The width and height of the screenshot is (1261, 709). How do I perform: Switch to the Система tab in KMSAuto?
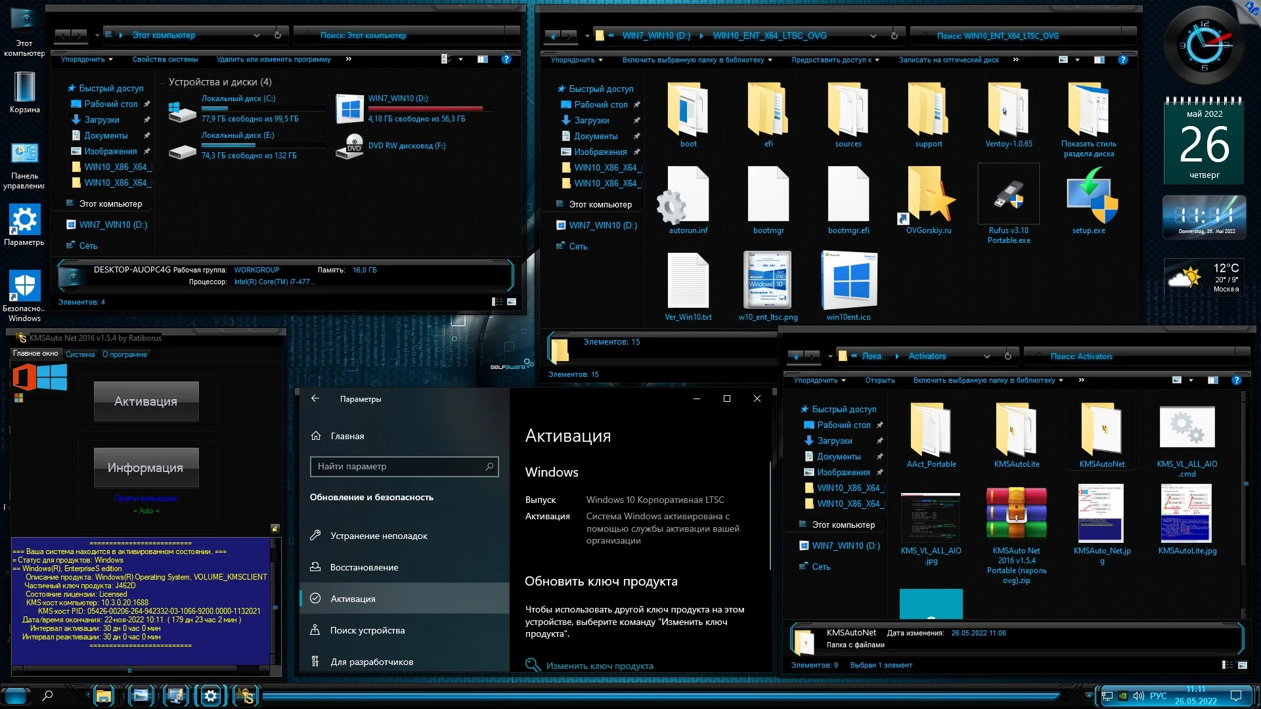pyautogui.click(x=80, y=354)
